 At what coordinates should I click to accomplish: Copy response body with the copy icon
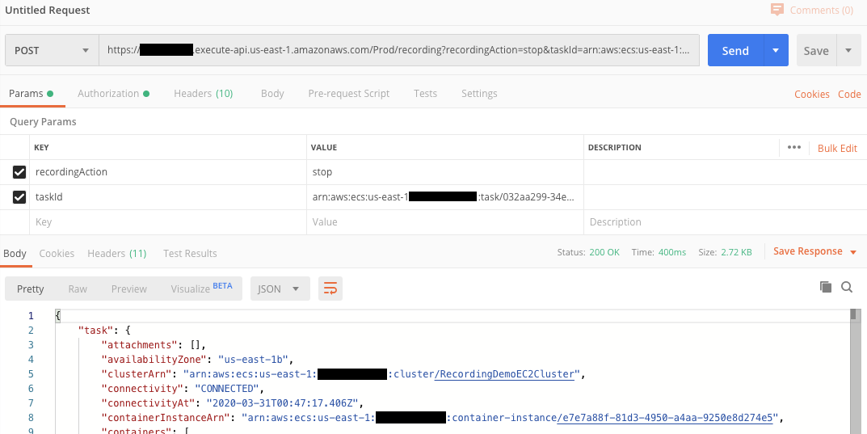pos(826,286)
